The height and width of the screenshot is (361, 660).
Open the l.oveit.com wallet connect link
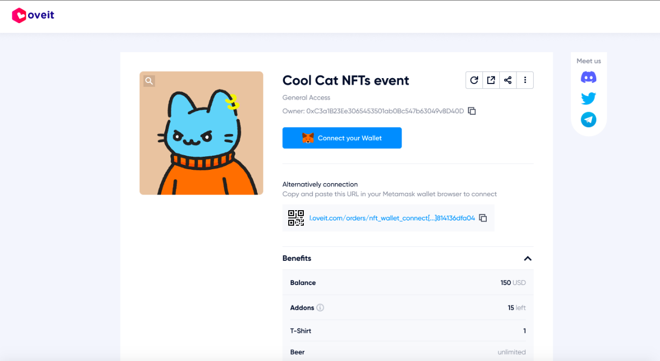[x=392, y=218]
